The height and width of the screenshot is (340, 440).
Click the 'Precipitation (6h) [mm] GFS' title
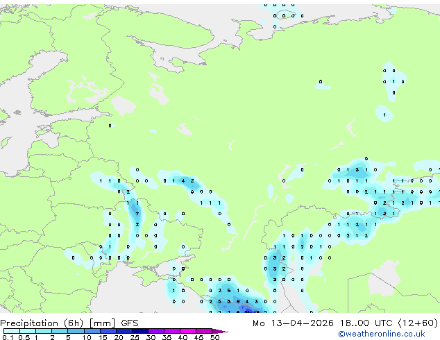pos(69,323)
